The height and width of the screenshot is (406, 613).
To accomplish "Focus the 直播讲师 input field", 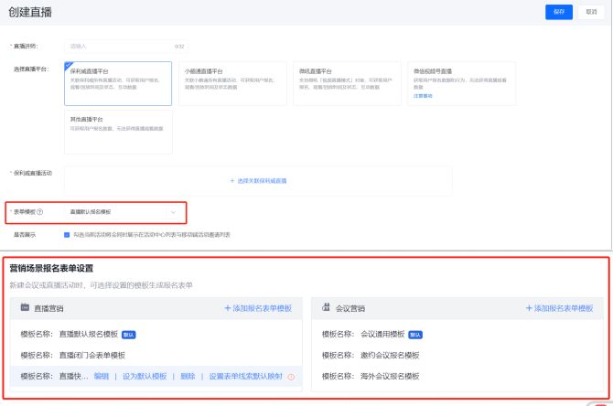I will tap(119, 46).
